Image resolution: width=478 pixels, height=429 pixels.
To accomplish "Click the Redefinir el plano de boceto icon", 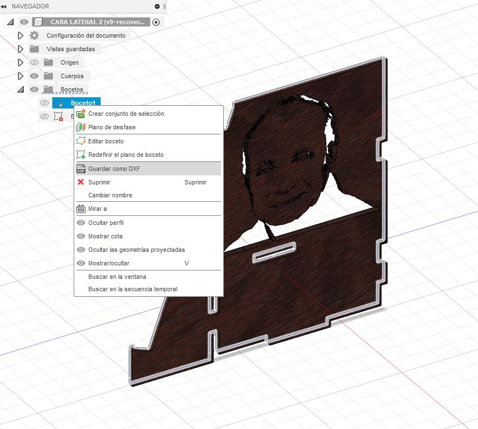I will pyautogui.click(x=81, y=155).
